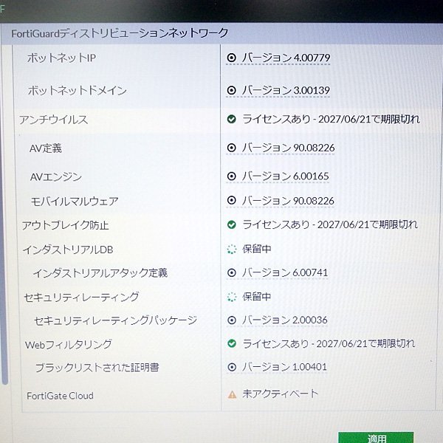The width and height of the screenshot is (443, 443).
Task: Click the バージョン 1.00401 link
Action: click(284, 367)
